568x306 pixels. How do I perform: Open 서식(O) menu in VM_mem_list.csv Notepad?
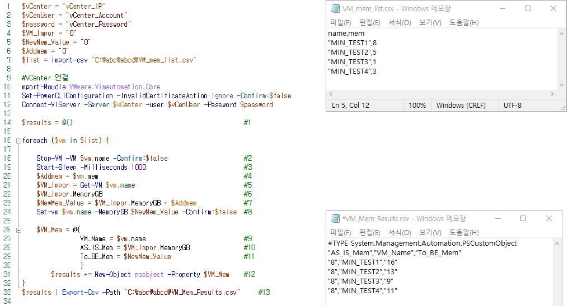(400, 23)
